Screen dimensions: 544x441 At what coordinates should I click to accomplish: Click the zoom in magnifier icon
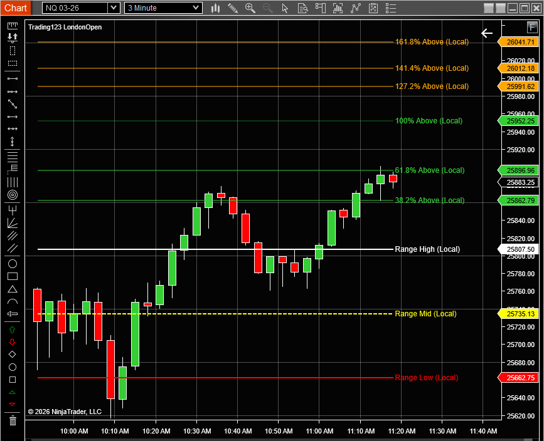point(250,8)
